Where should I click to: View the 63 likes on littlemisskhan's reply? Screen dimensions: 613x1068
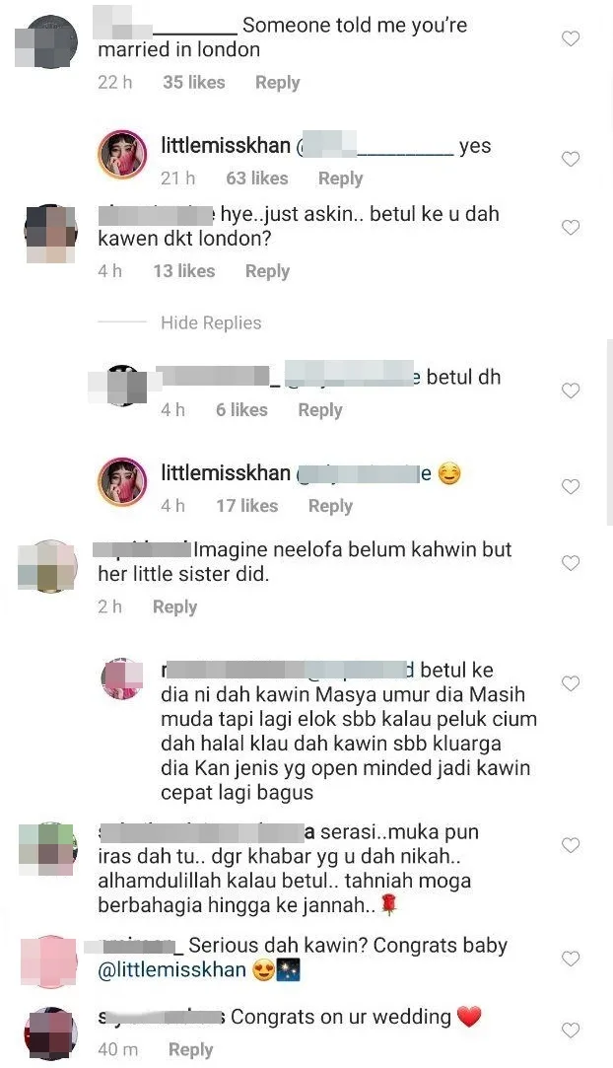click(x=257, y=178)
